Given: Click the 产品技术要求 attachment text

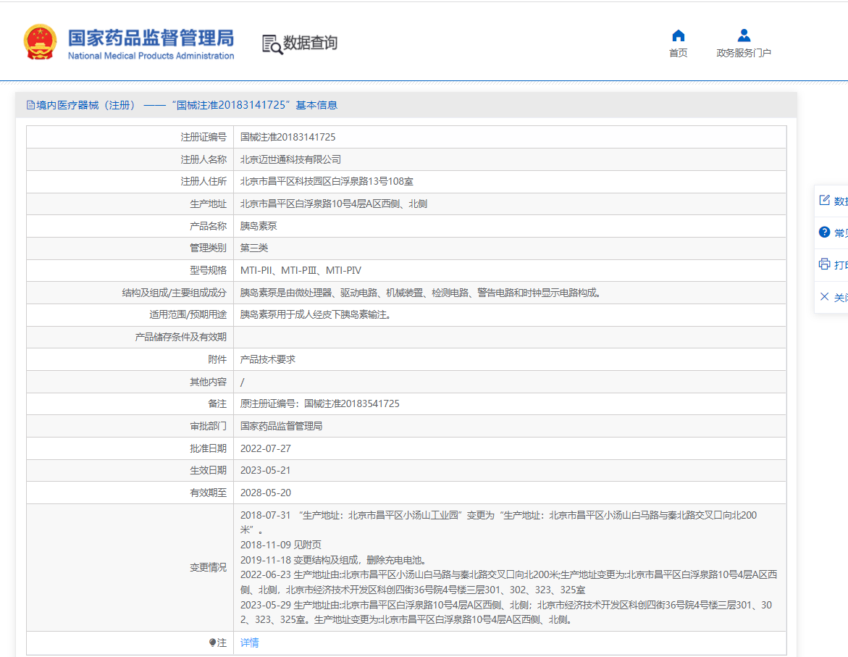Looking at the screenshot, I should [x=269, y=359].
